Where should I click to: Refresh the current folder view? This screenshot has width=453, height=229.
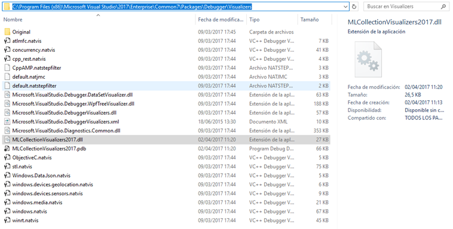pos(354,7)
